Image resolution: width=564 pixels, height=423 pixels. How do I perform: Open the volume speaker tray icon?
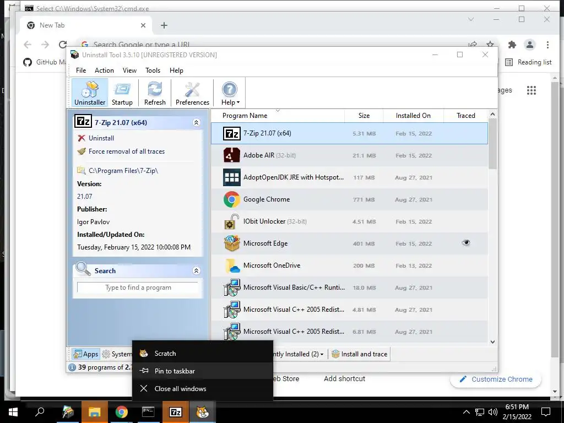click(x=493, y=412)
